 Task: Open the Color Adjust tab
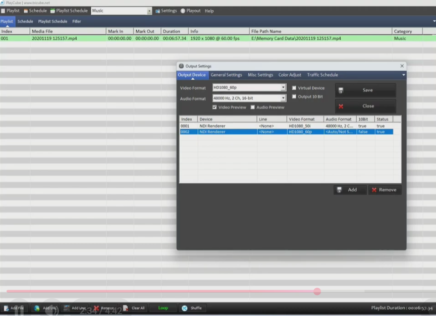[x=290, y=75]
